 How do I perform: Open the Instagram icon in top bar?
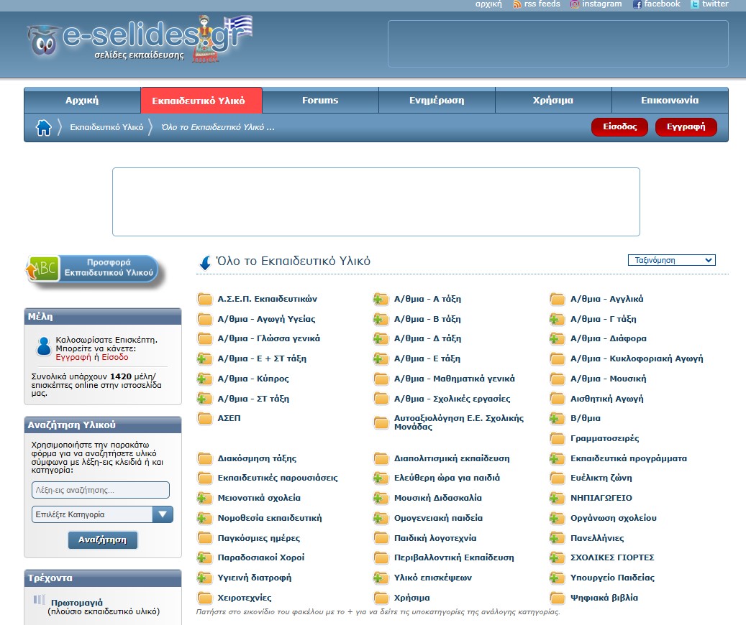tap(575, 4)
